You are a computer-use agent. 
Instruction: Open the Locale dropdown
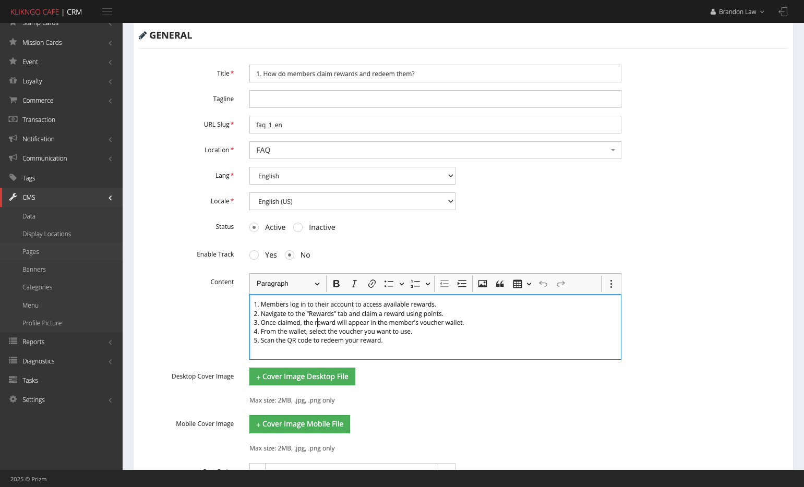352,201
